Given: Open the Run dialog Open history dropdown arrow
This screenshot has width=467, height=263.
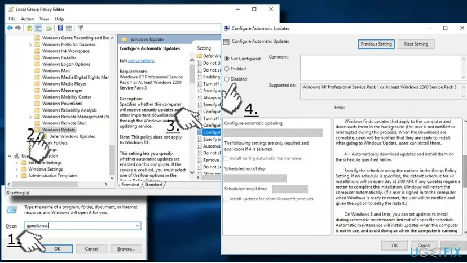Looking at the screenshot, I should pos(138,226).
